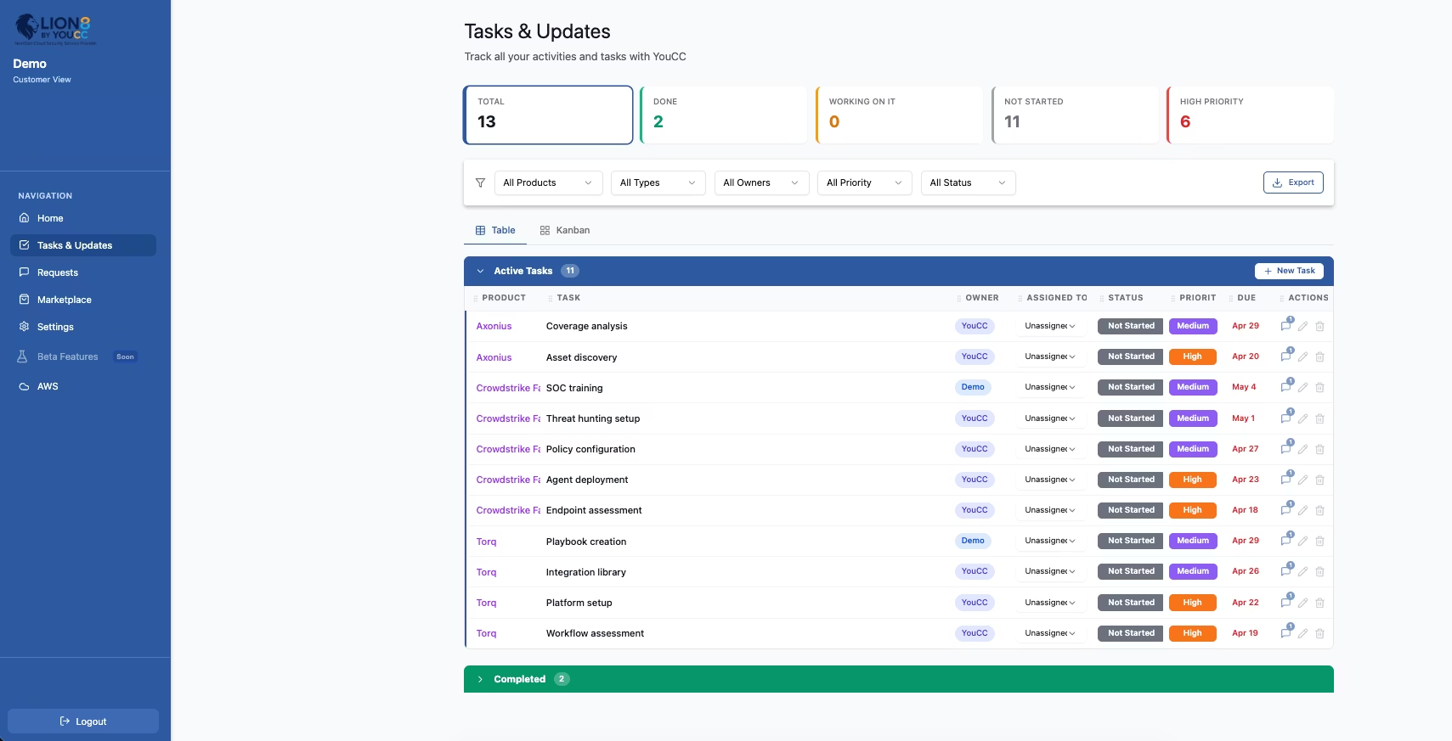Delete the SOC training task
The image size is (1452, 741).
tap(1319, 388)
